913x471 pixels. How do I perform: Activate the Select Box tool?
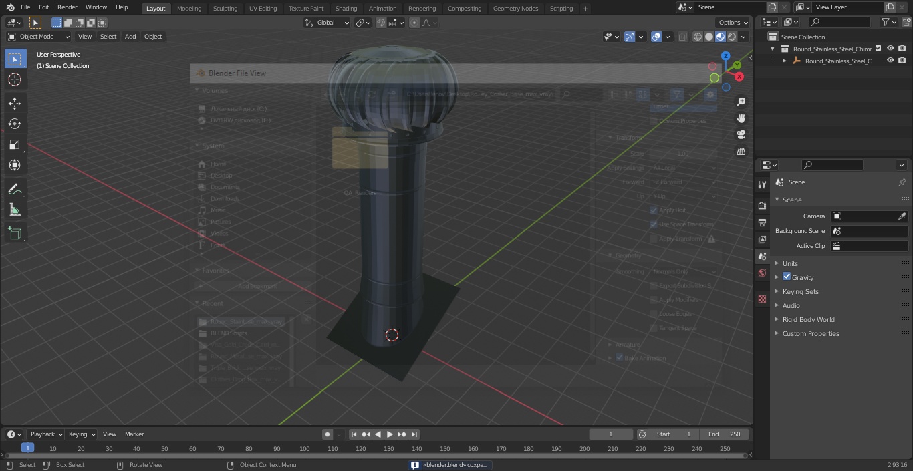coord(15,59)
